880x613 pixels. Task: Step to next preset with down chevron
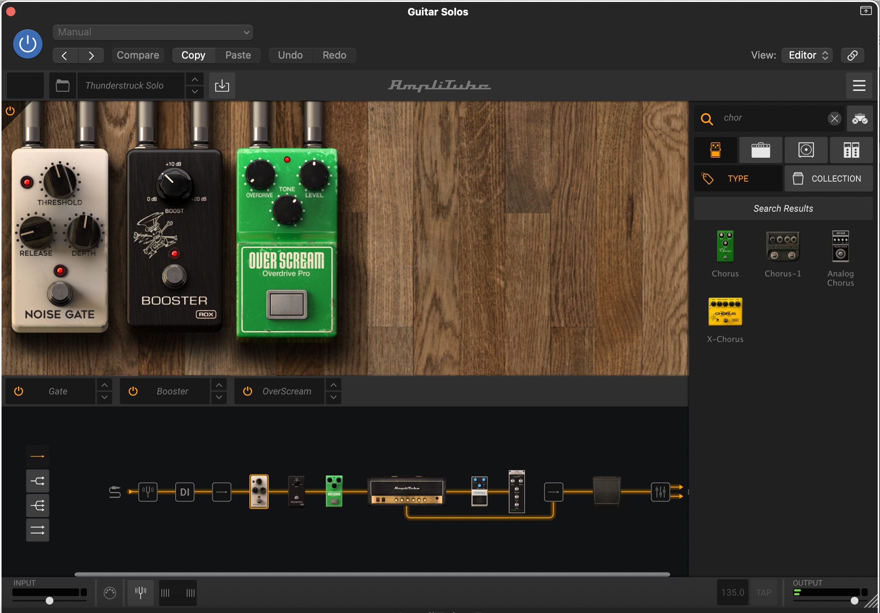point(195,92)
